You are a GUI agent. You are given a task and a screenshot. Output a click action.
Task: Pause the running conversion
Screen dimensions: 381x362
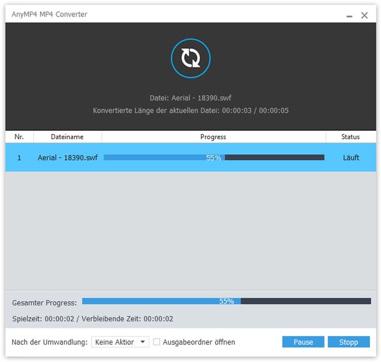[x=303, y=342]
